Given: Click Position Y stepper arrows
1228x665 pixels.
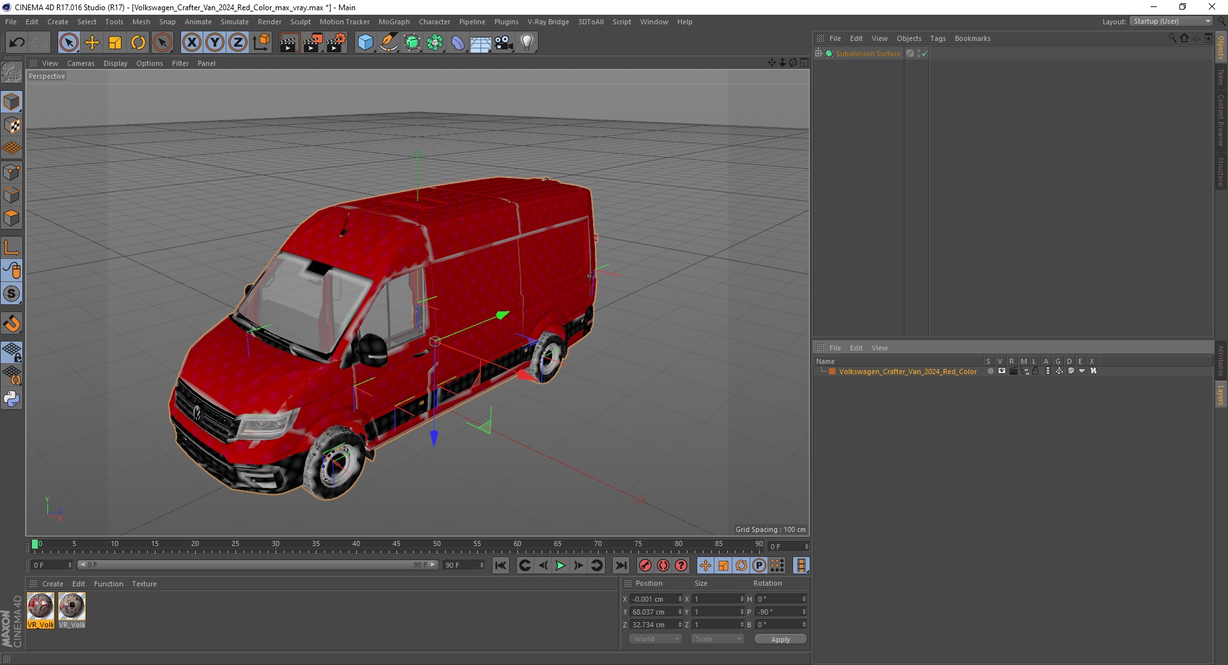Looking at the screenshot, I should [680, 612].
